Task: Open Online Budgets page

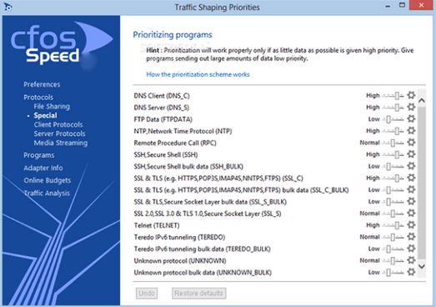Action: (47, 180)
